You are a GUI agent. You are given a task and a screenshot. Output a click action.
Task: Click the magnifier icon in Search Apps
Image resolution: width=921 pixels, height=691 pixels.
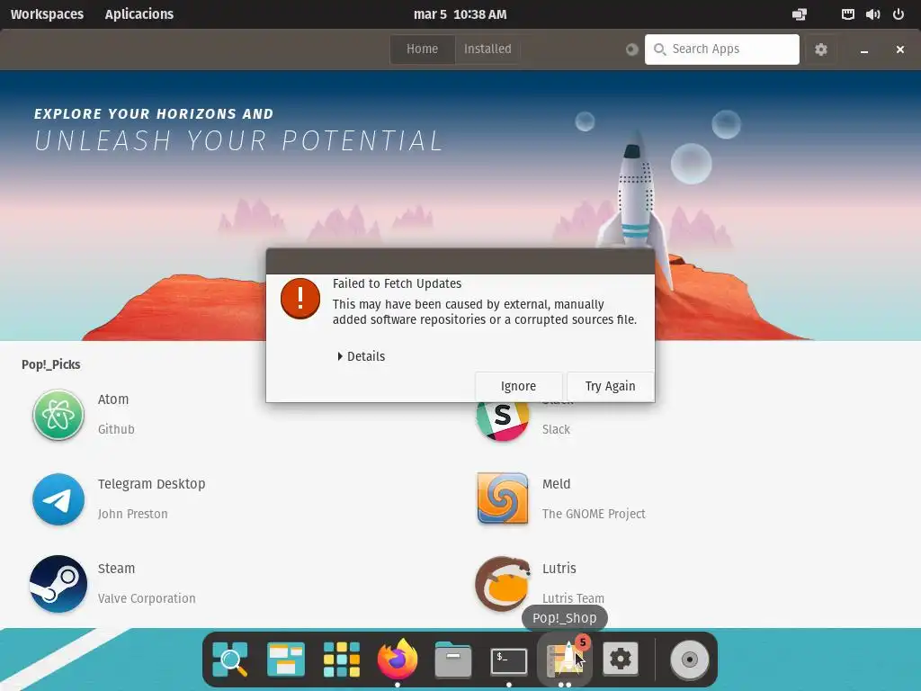coord(659,49)
